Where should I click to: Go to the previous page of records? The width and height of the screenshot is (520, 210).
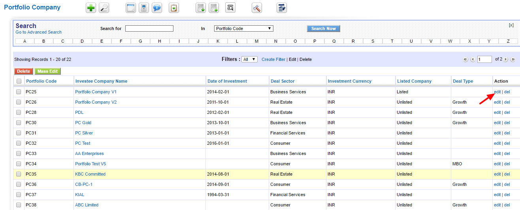472,59
